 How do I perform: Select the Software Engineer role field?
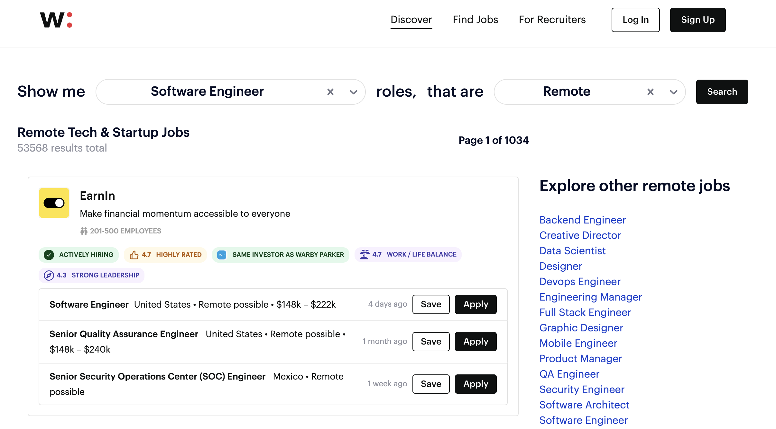tap(230, 92)
